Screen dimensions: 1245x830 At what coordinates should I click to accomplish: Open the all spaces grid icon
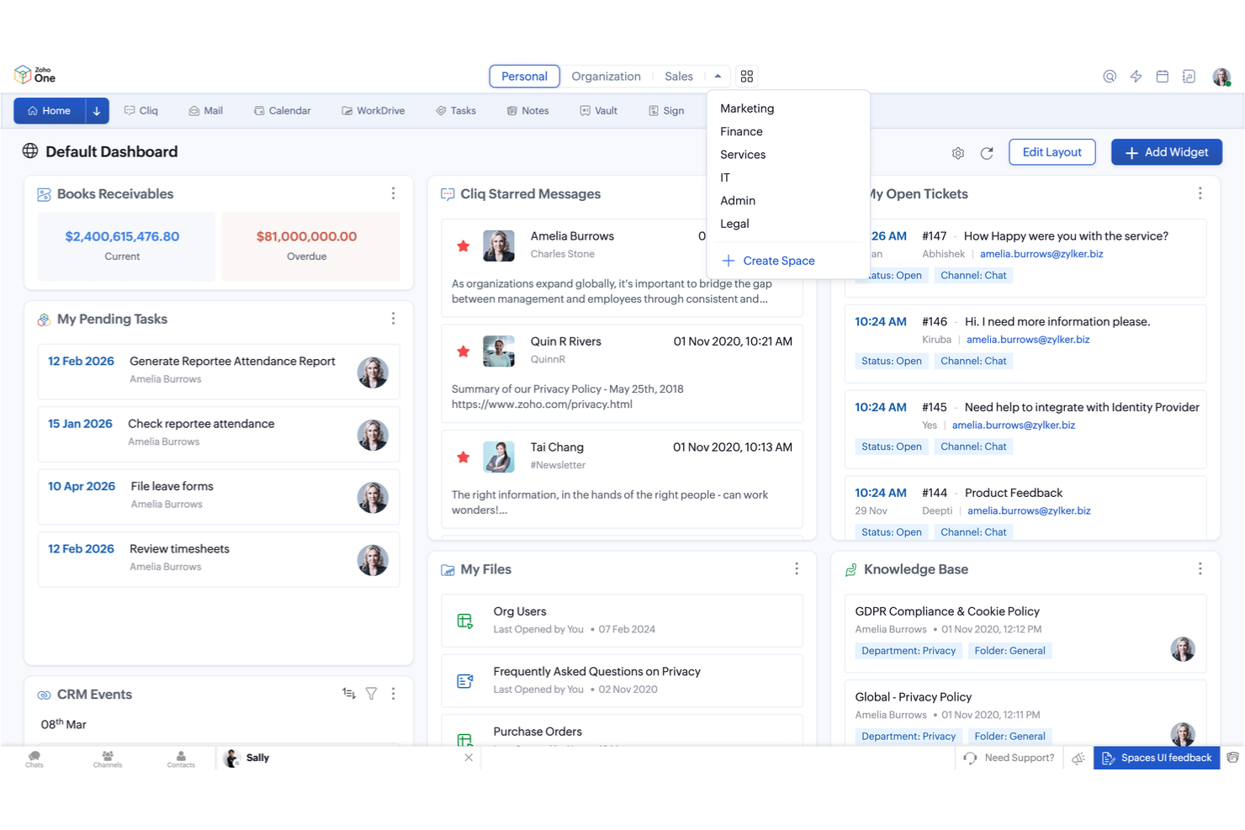[746, 77]
